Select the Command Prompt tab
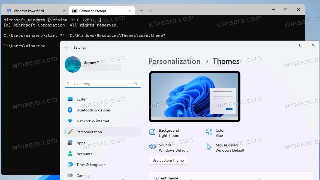Screen dimensions: 320x180 101,11
